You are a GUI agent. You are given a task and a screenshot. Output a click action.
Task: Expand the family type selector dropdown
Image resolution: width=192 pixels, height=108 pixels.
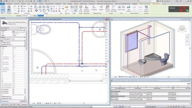(x=27, y=23)
